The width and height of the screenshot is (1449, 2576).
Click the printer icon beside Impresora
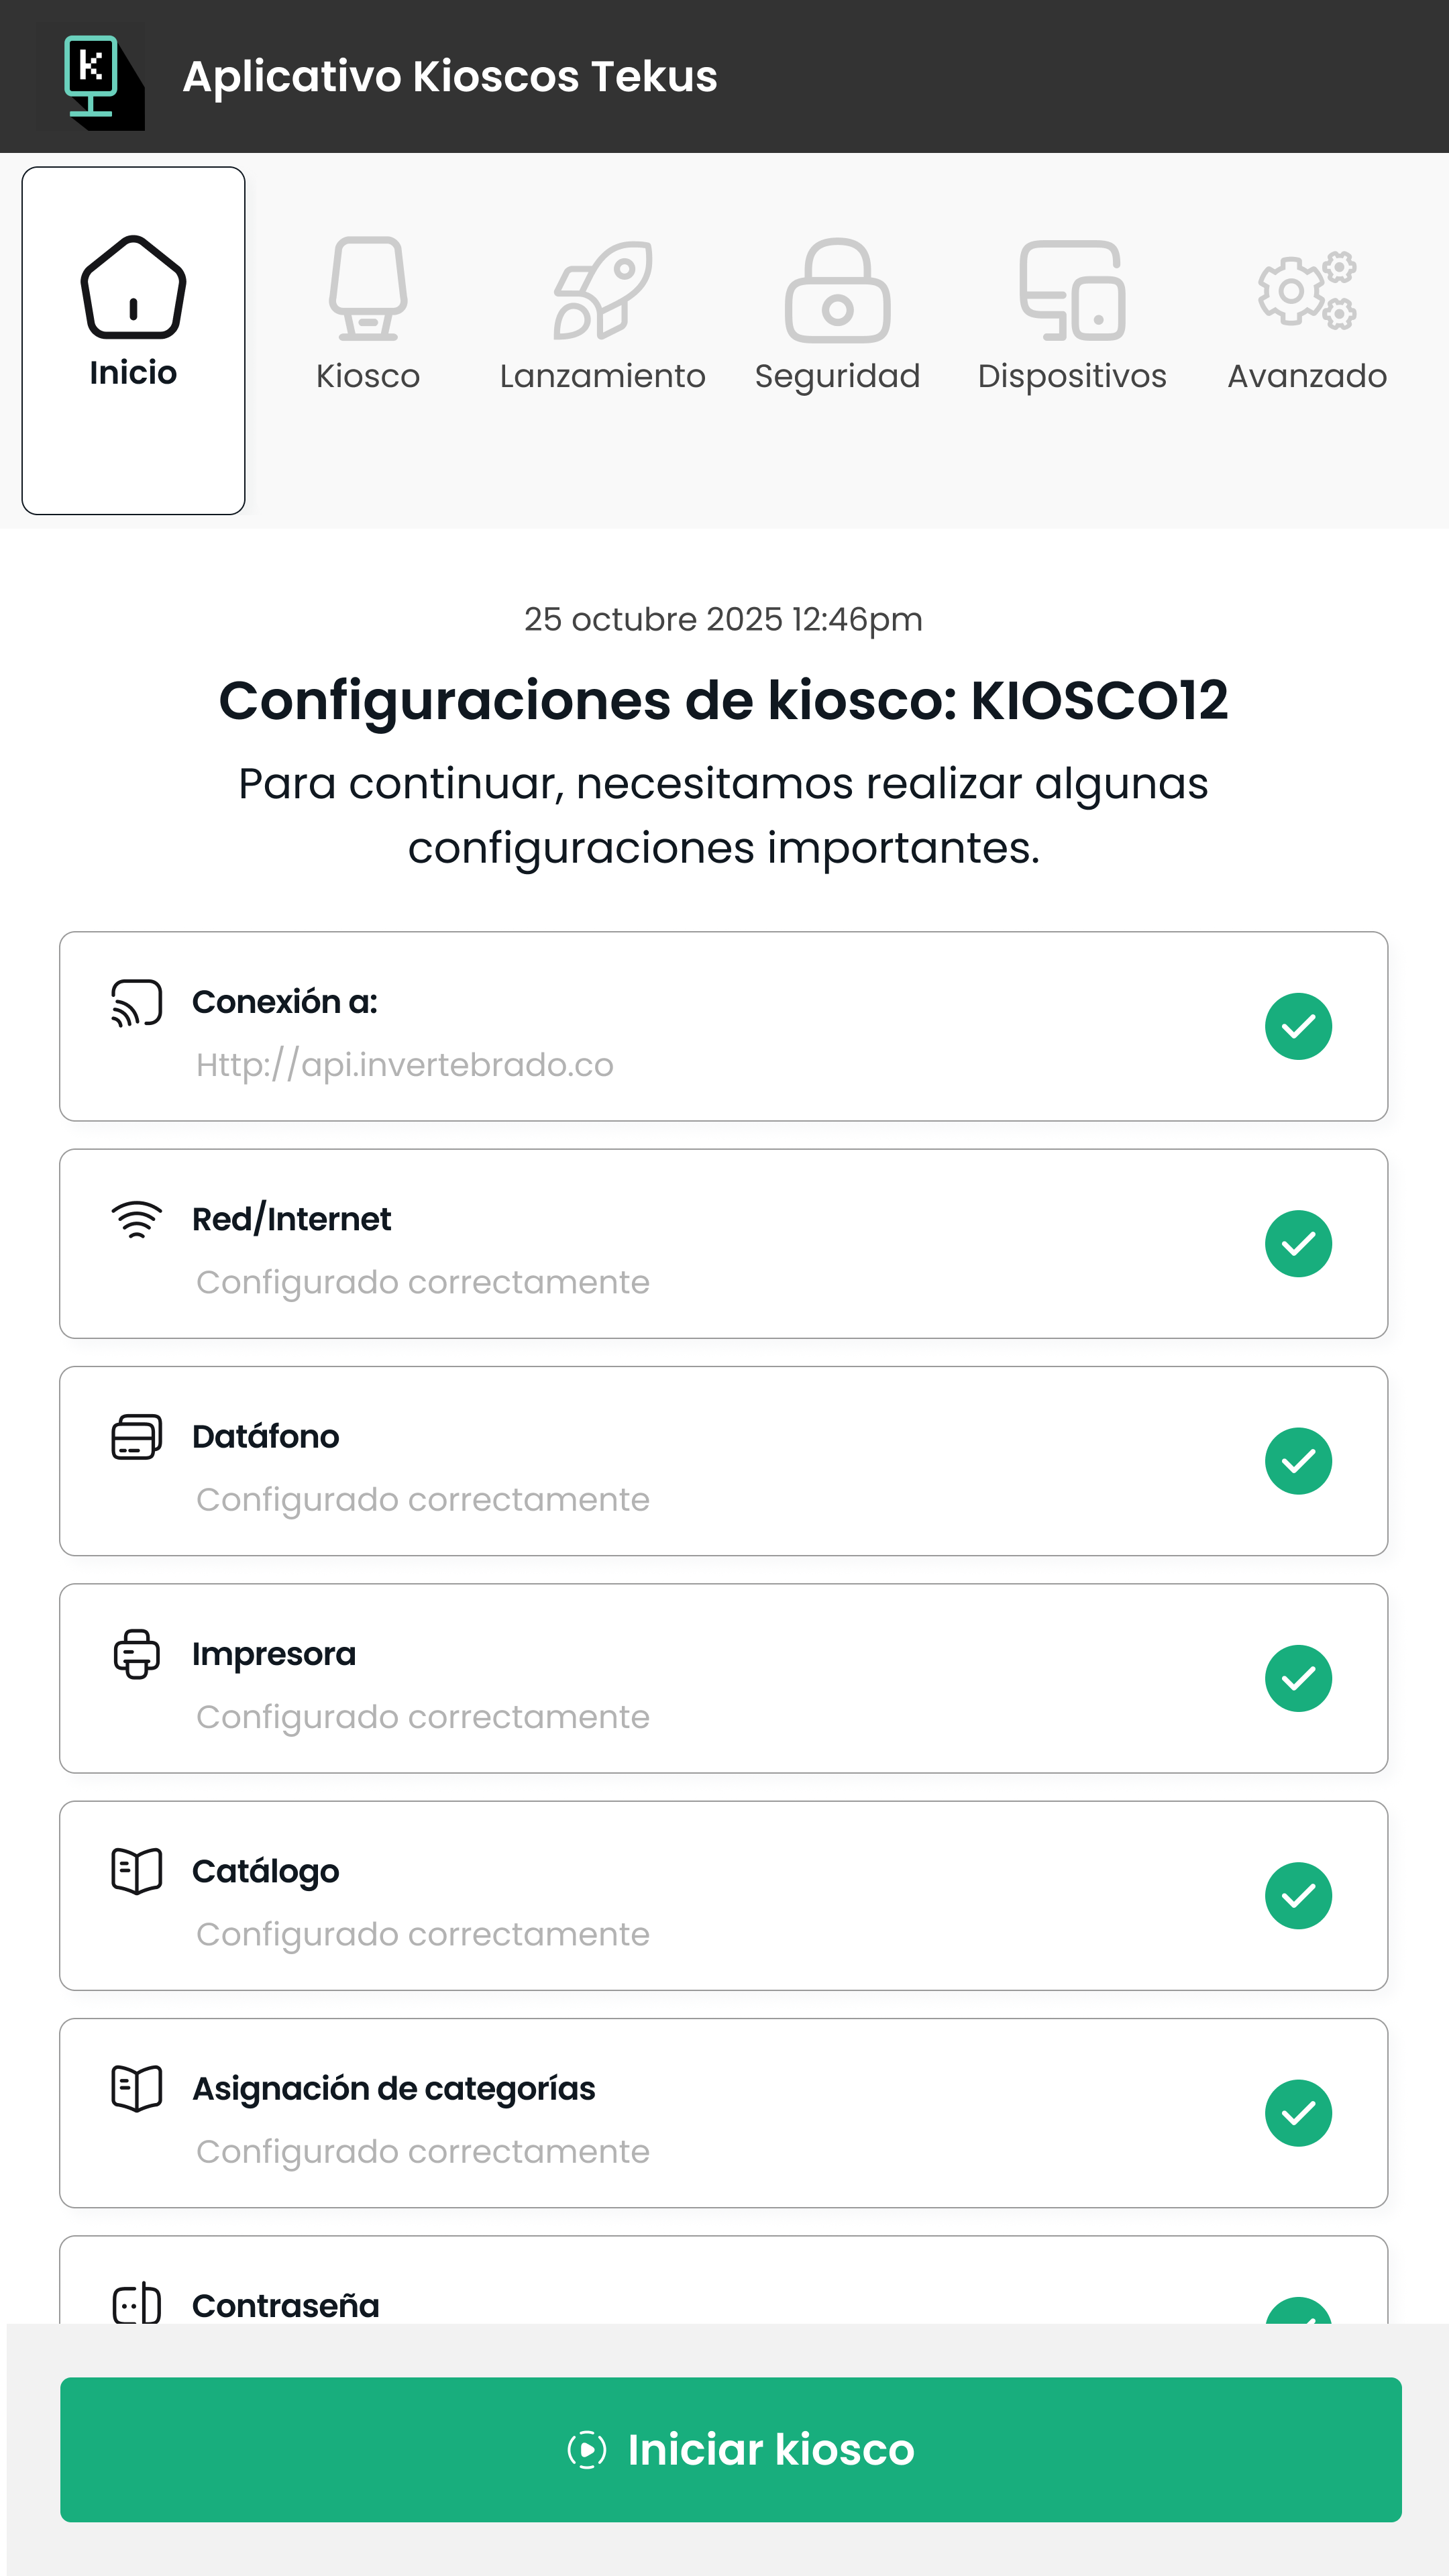click(x=137, y=1654)
